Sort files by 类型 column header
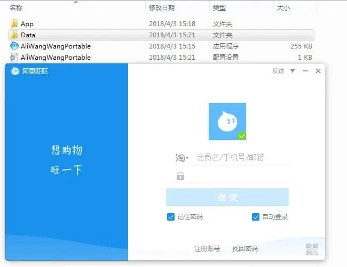This screenshot has height=267, width=347. 219,8
